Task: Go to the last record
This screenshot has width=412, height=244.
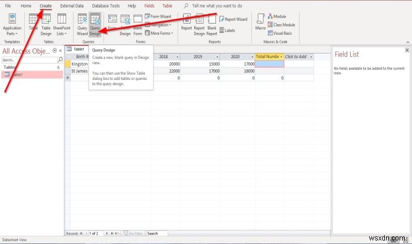Action: pos(112,233)
